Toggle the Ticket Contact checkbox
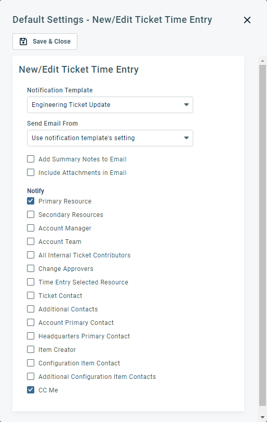Viewport: 267px width, 422px height. pyautogui.click(x=31, y=295)
